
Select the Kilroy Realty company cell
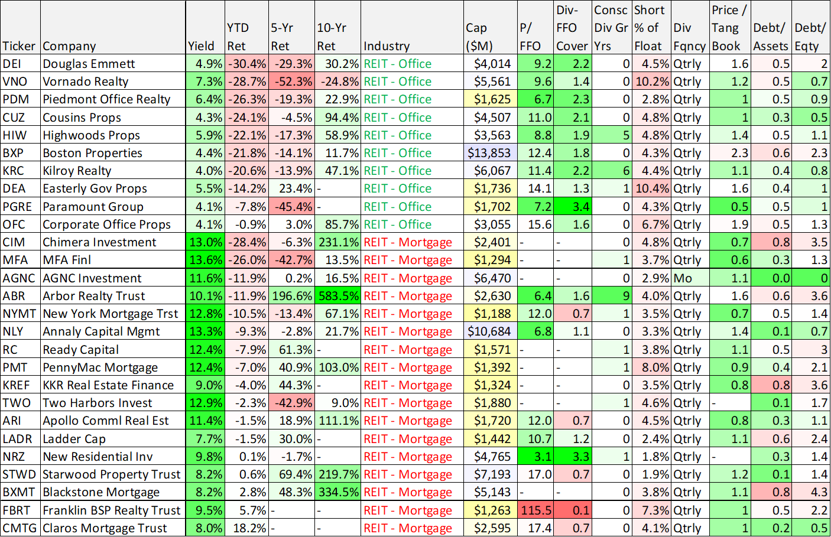[113, 171]
